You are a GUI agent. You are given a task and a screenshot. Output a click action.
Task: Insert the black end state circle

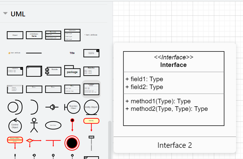pos(72,143)
